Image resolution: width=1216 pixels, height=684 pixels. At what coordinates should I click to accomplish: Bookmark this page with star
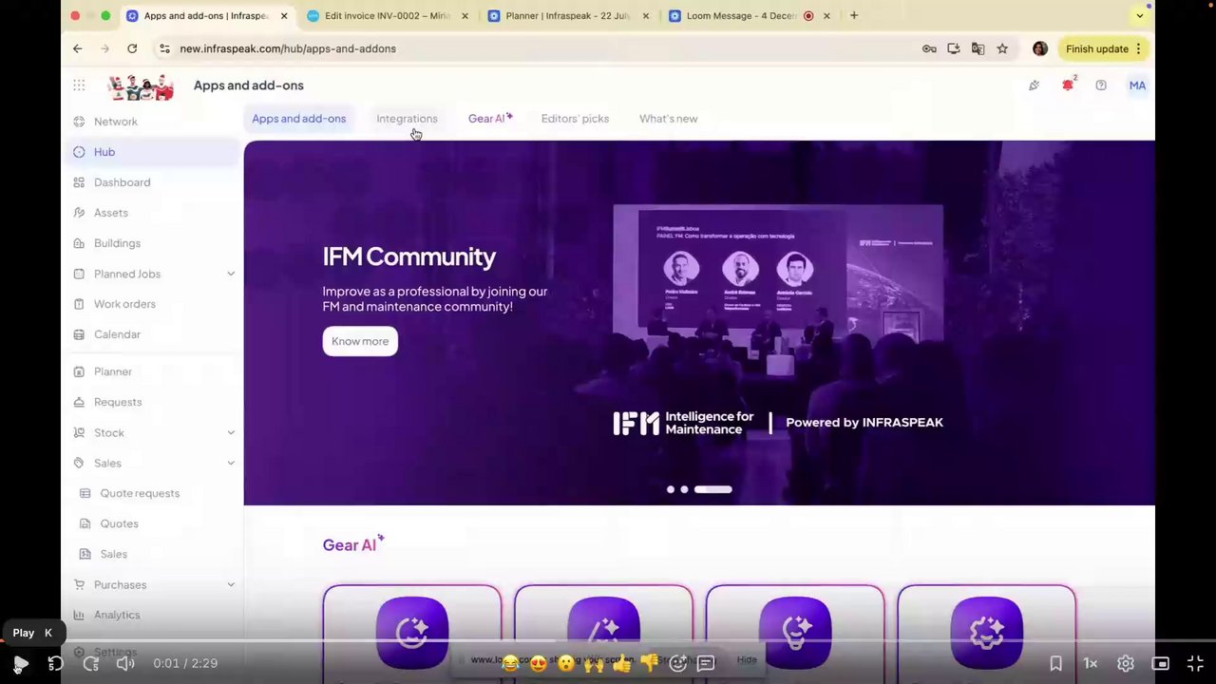pyautogui.click(x=1002, y=48)
